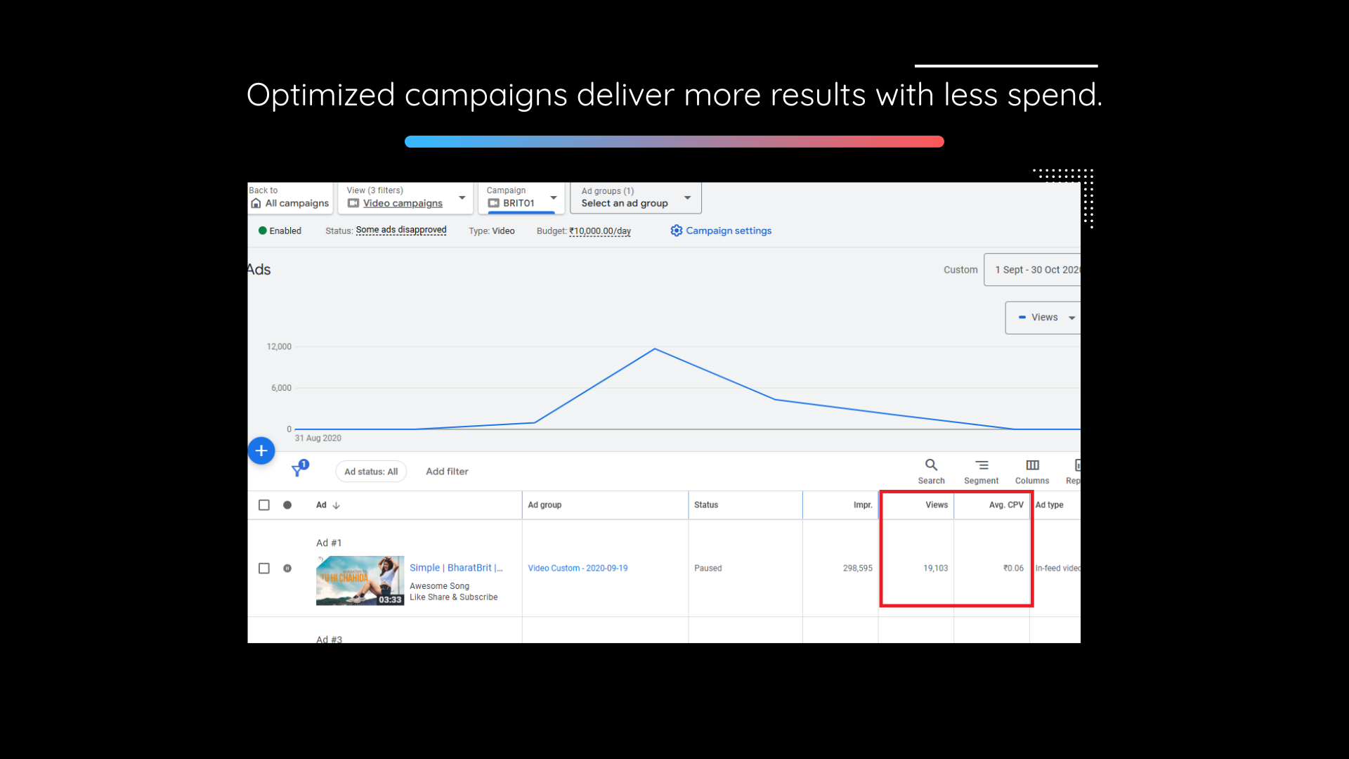The image size is (1349, 759).
Task: Click the Add filter text
Action: point(447,472)
